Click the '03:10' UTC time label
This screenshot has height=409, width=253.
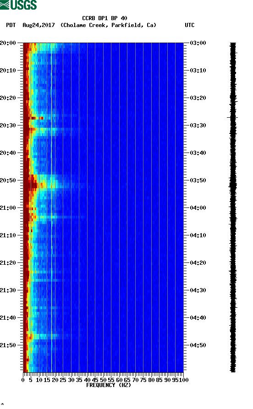coord(198,71)
